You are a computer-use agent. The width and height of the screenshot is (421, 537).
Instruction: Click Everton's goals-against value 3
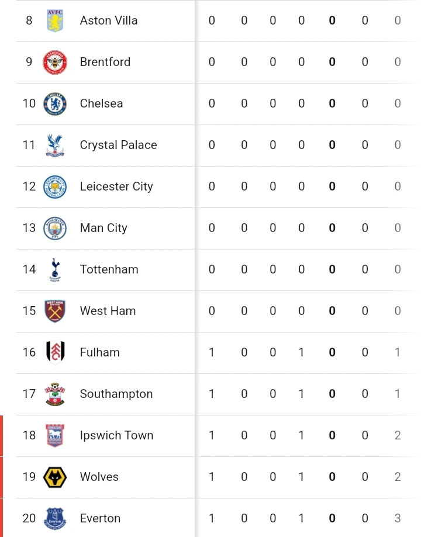click(398, 518)
